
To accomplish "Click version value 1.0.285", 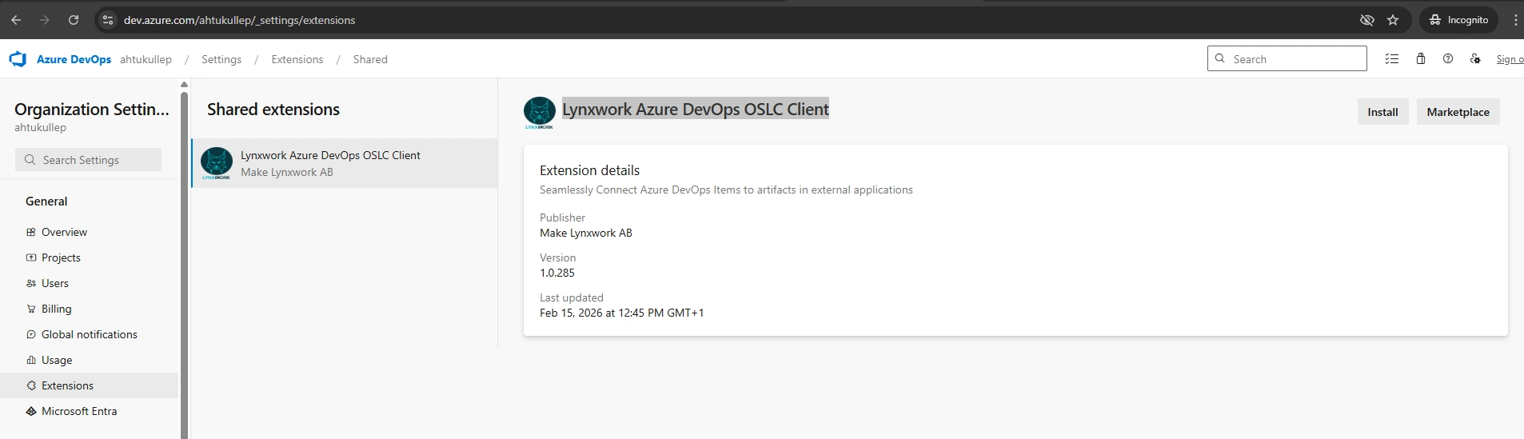I will point(557,273).
